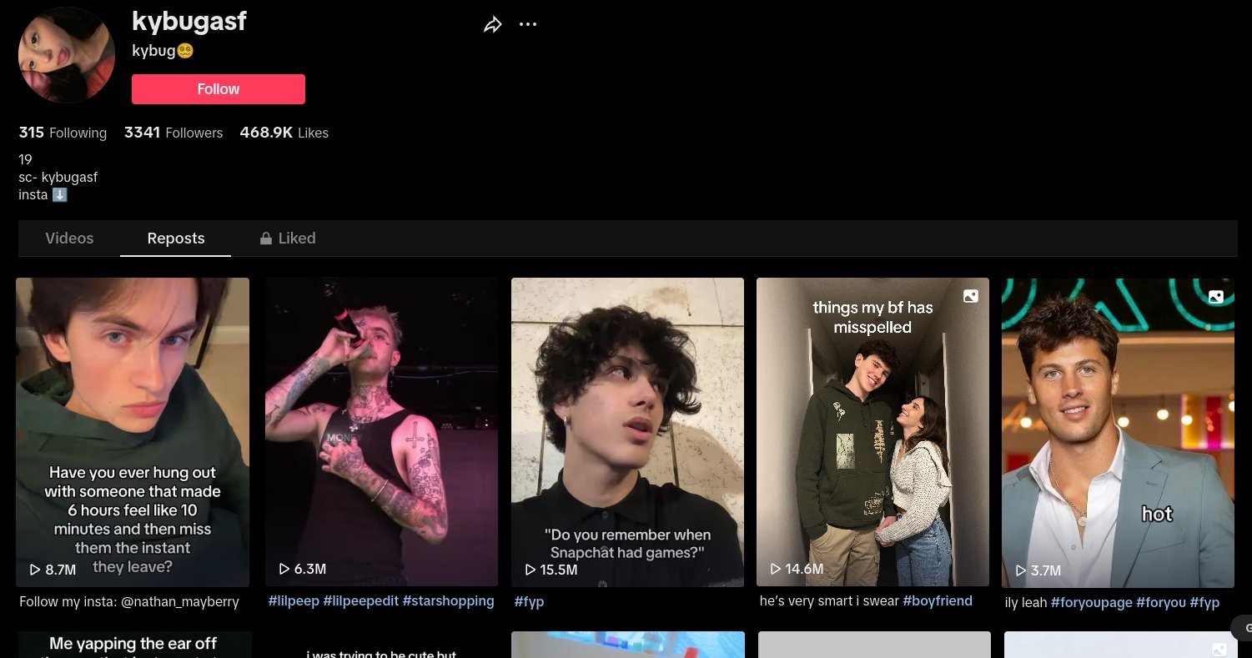Select the Reposts tab

(176, 239)
